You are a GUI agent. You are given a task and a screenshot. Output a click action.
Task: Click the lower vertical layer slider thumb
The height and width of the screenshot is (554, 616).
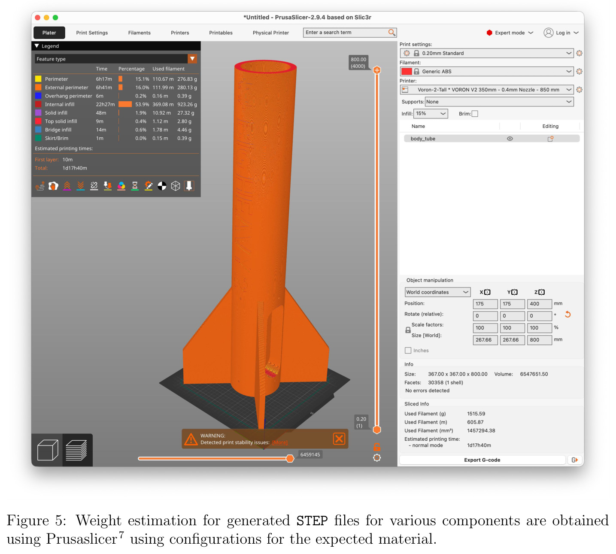pyautogui.click(x=377, y=430)
